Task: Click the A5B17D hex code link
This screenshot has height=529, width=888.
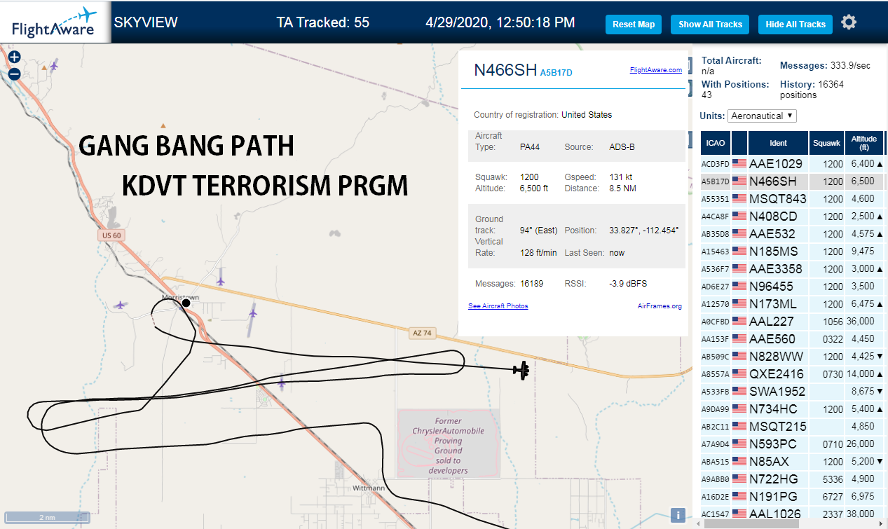Action: pyautogui.click(x=556, y=72)
